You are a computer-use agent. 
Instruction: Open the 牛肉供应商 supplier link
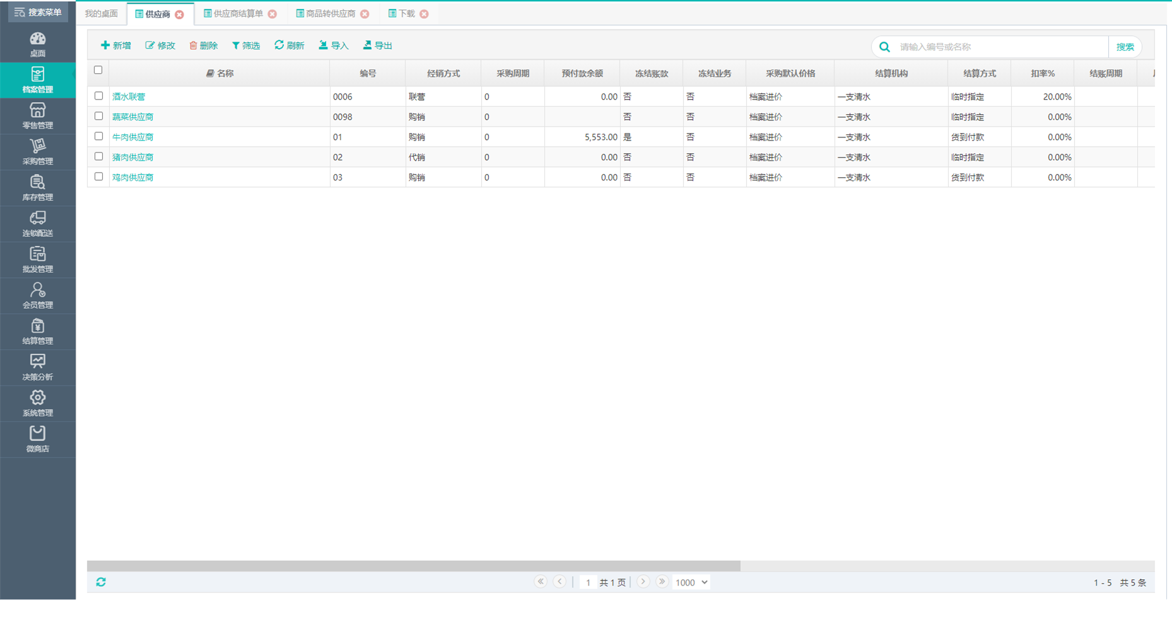pyautogui.click(x=133, y=137)
